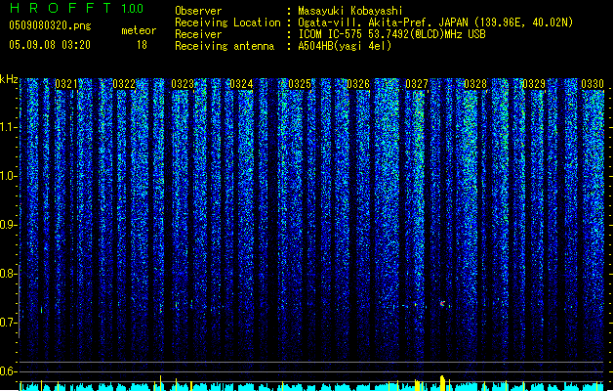Viewport: 614px width, 391px height.
Task: Select the A504HB(yagi 4el) antenna text
Action: pos(345,46)
